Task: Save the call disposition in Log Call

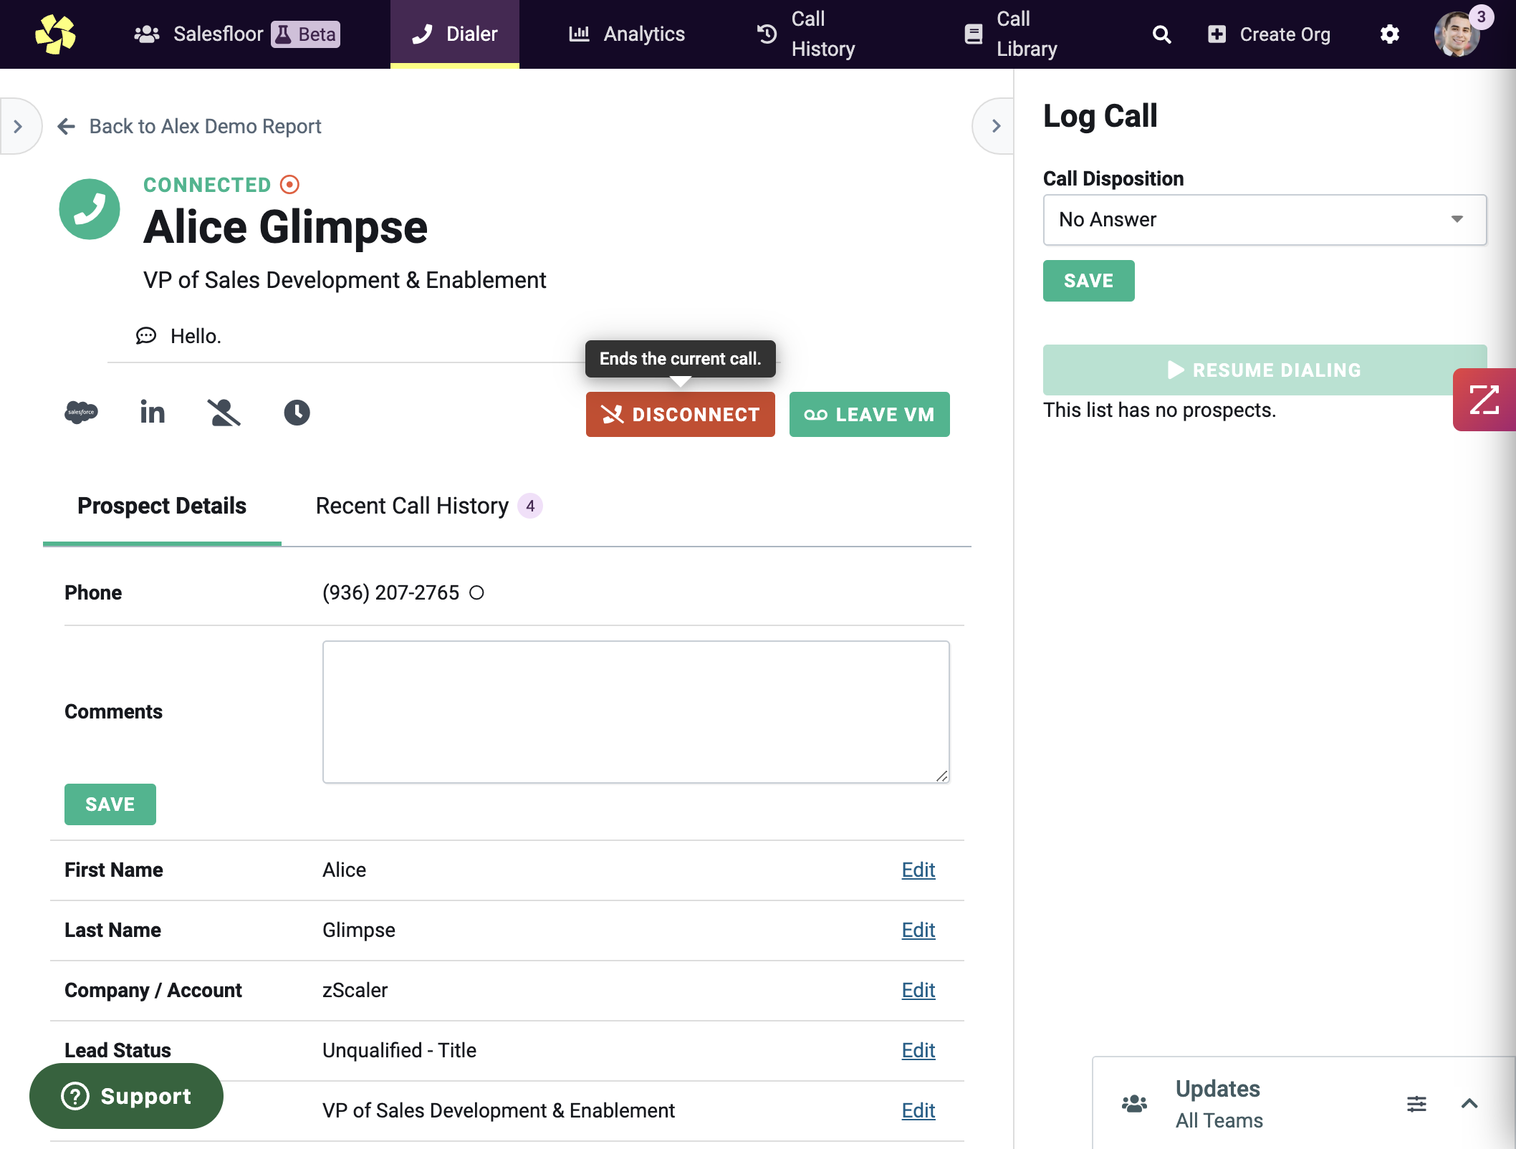Action: tap(1089, 281)
